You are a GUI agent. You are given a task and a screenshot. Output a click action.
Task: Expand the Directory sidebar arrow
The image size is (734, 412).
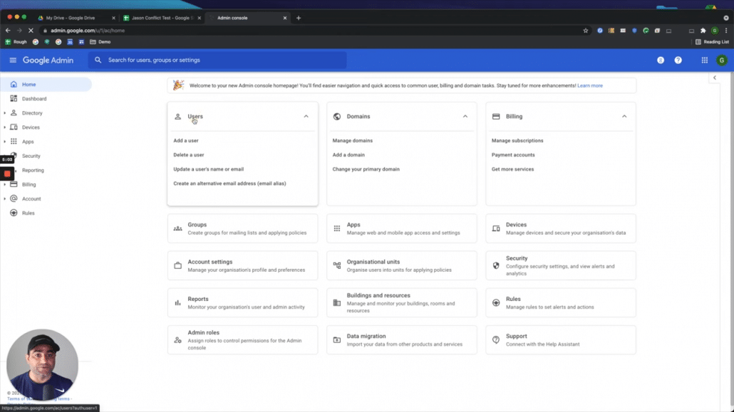coord(5,113)
